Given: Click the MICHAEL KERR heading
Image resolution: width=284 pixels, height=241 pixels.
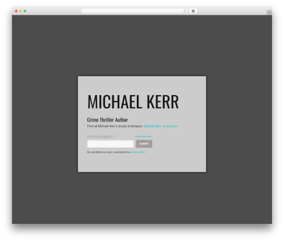Looking at the screenshot, I should click(133, 102).
